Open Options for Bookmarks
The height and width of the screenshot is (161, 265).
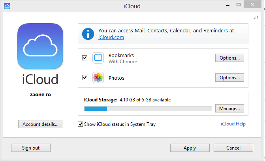pyautogui.click(x=229, y=58)
